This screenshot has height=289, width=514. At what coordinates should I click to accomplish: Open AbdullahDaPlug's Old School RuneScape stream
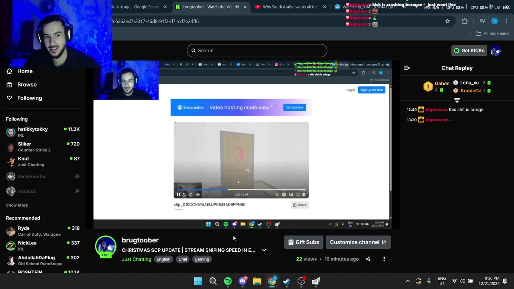tap(43, 261)
